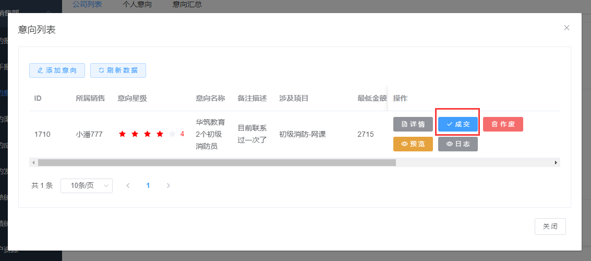Screen dimensions: 591x261
Task: Select page number 1
Action: pos(148,186)
